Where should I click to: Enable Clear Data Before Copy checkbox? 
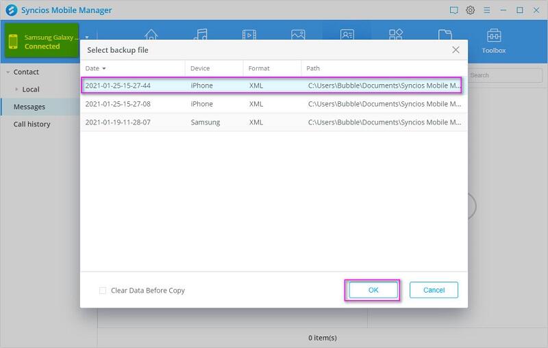click(102, 291)
